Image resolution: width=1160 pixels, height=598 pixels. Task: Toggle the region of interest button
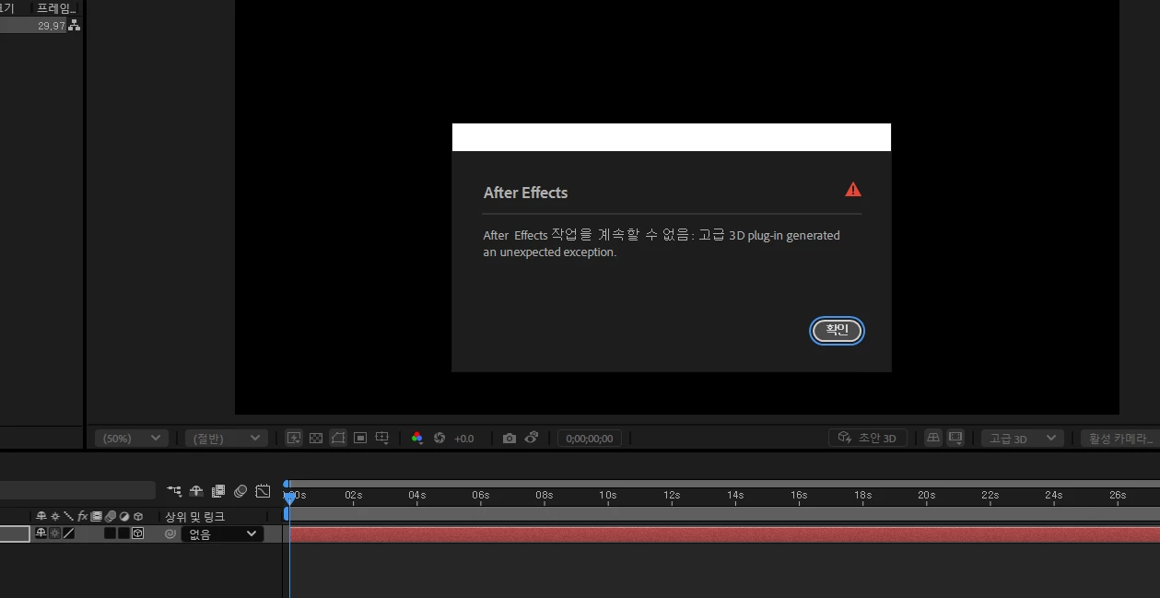[x=360, y=439]
